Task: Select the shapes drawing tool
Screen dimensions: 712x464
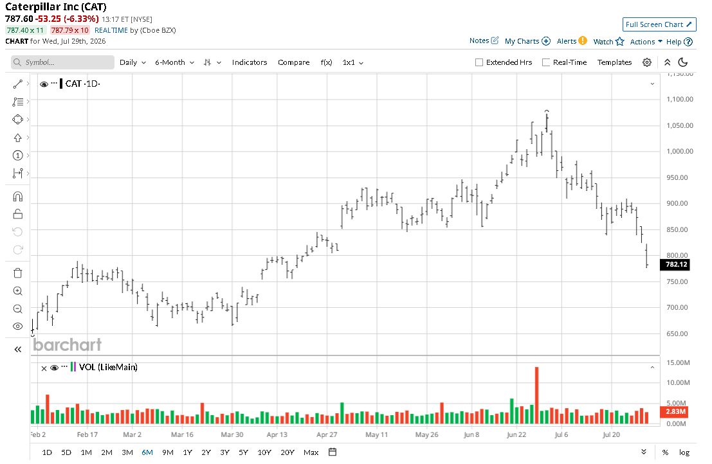Action: (x=18, y=120)
